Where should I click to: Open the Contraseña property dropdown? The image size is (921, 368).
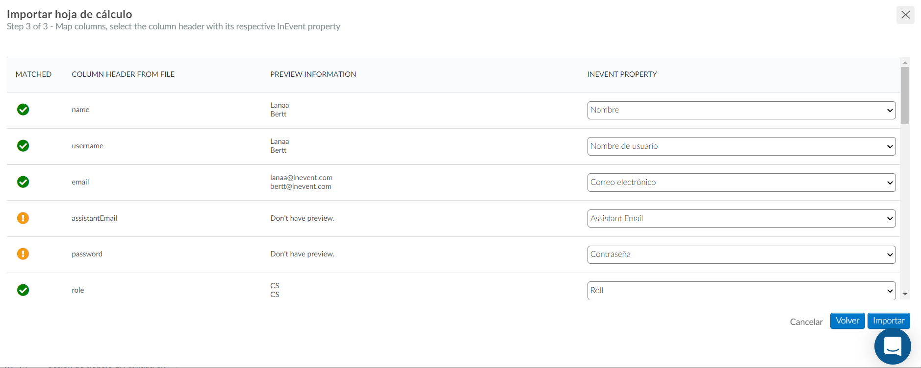tap(742, 254)
